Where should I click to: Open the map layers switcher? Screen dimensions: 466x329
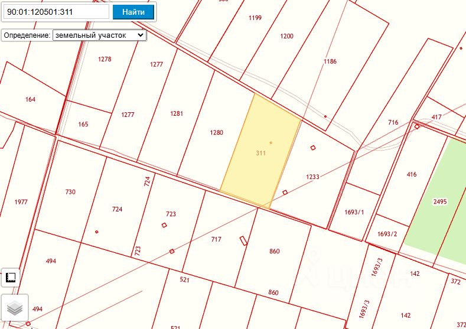[x=15, y=308]
